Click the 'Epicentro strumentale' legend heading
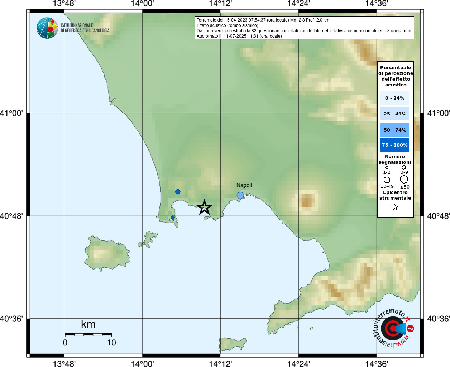 click(x=395, y=195)
